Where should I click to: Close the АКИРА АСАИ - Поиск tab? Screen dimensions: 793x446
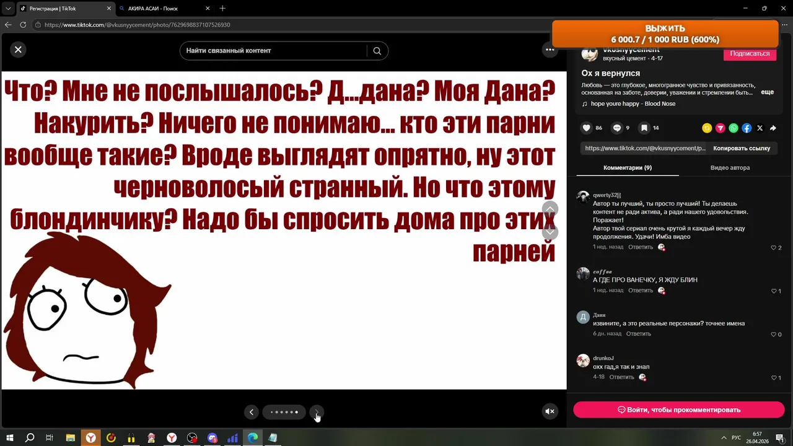tap(208, 9)
